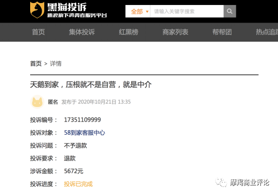The height and width of the screenshot is (195, 278).
Task: Click the publish date 2020年10月21日 13:35
Action: [104, 102]
